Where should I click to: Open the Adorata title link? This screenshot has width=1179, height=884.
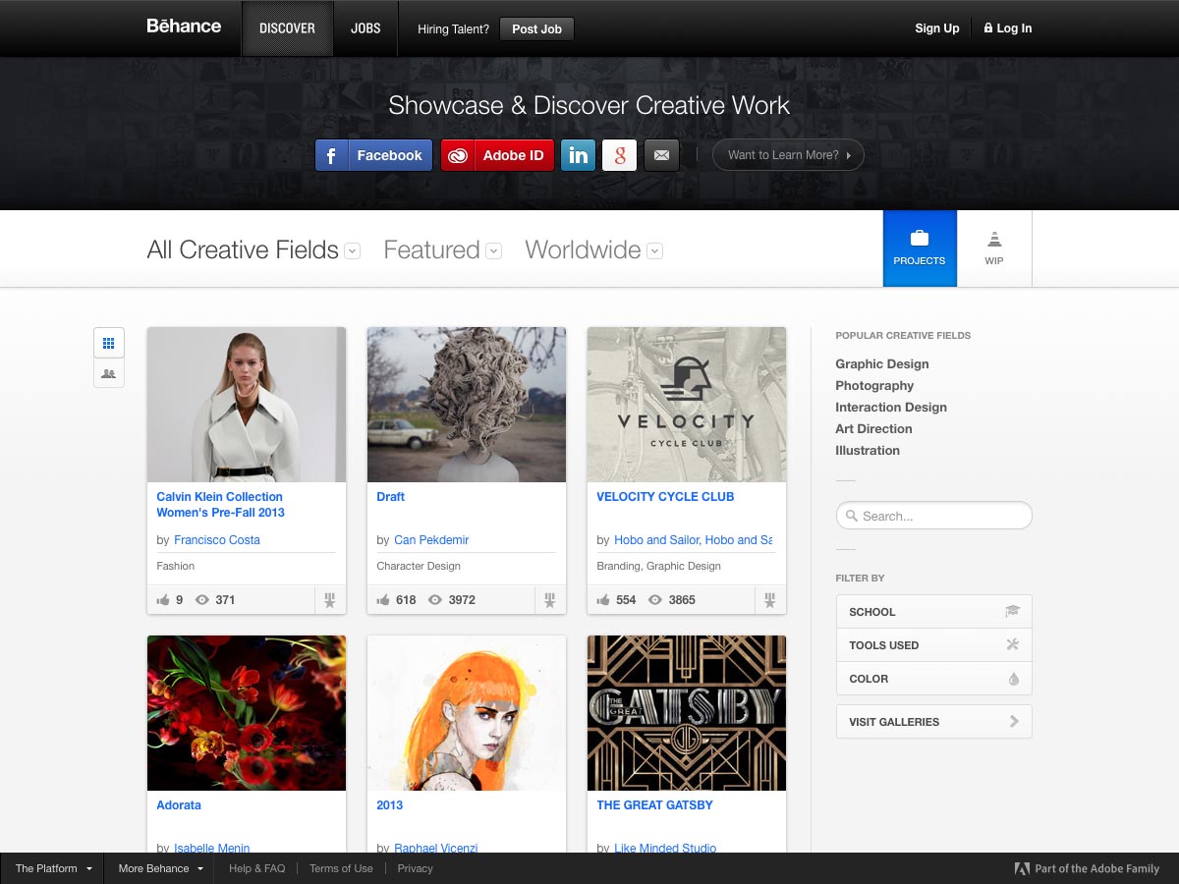point(179,805)
